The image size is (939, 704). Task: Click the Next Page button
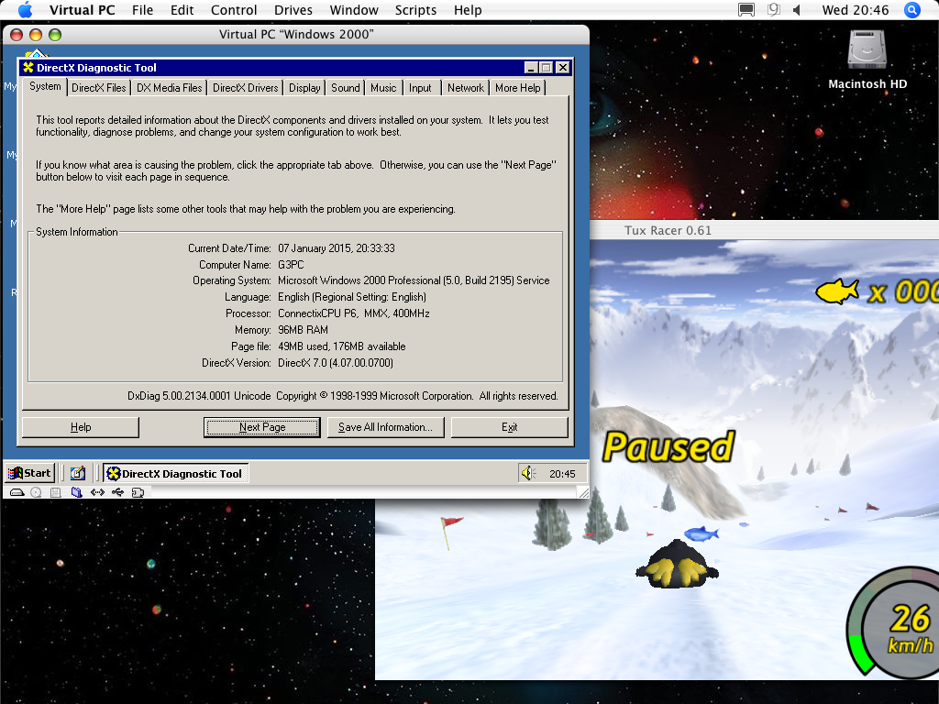click(x=262, y=427)
